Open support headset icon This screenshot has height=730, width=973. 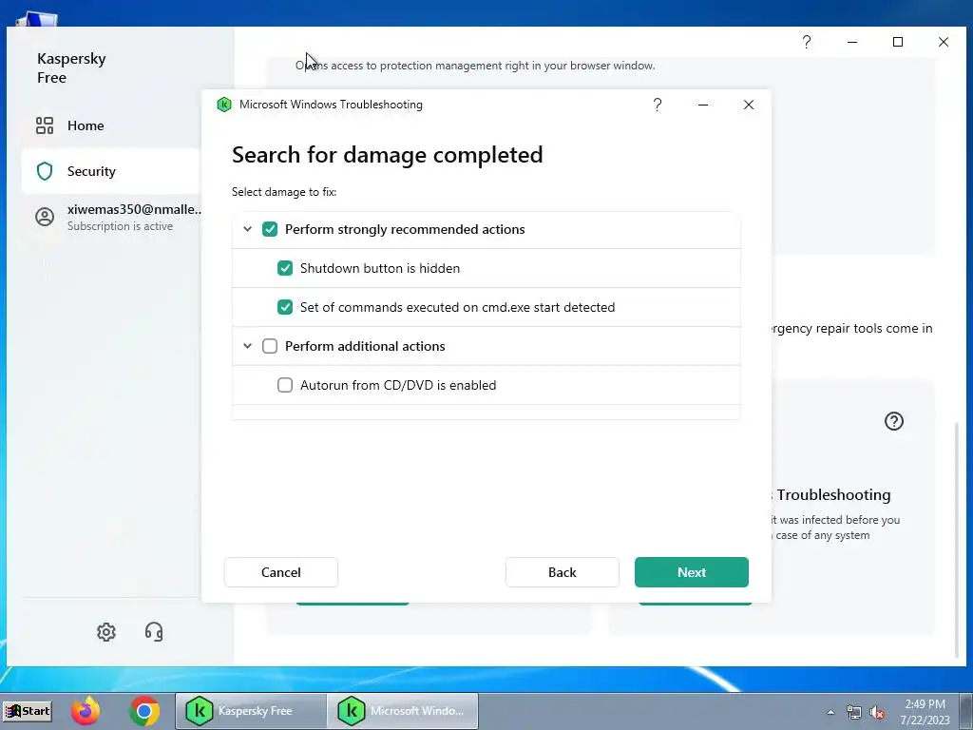point(154,632)
